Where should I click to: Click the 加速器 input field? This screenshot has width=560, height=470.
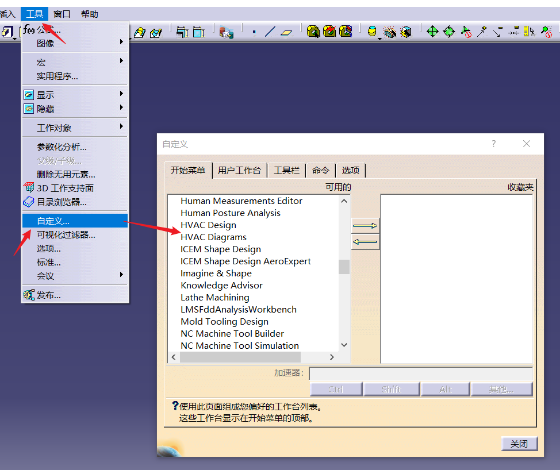click(x=420, y=373)
